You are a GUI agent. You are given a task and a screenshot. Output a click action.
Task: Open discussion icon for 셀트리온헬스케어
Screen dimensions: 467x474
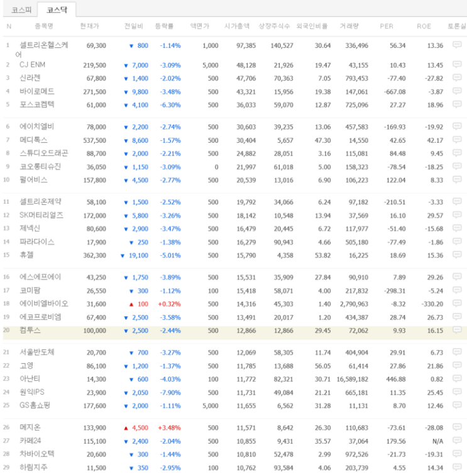(x=457, y=45)
